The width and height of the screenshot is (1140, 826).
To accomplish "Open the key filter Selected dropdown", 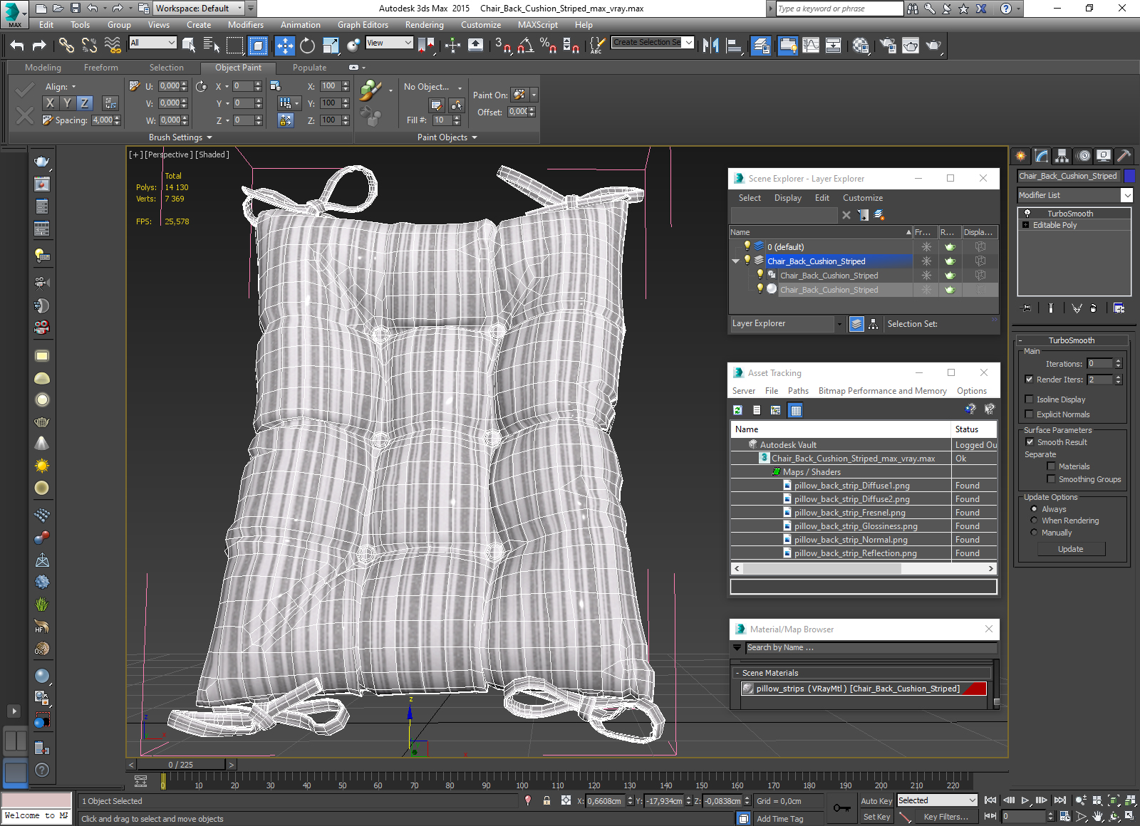I will pos(936,800).
